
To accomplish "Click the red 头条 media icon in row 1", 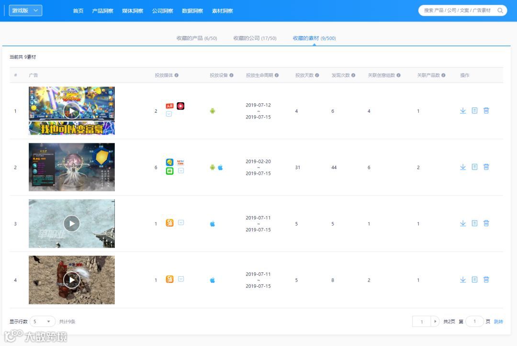I will [x=169, y=106].
